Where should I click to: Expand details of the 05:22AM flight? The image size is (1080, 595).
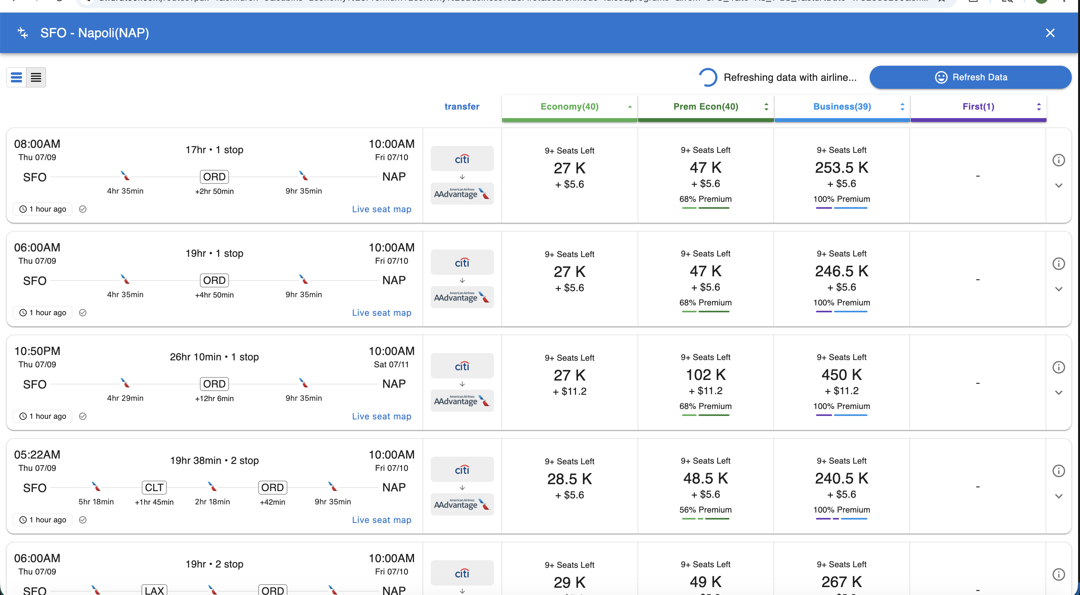click(1059, 496)
